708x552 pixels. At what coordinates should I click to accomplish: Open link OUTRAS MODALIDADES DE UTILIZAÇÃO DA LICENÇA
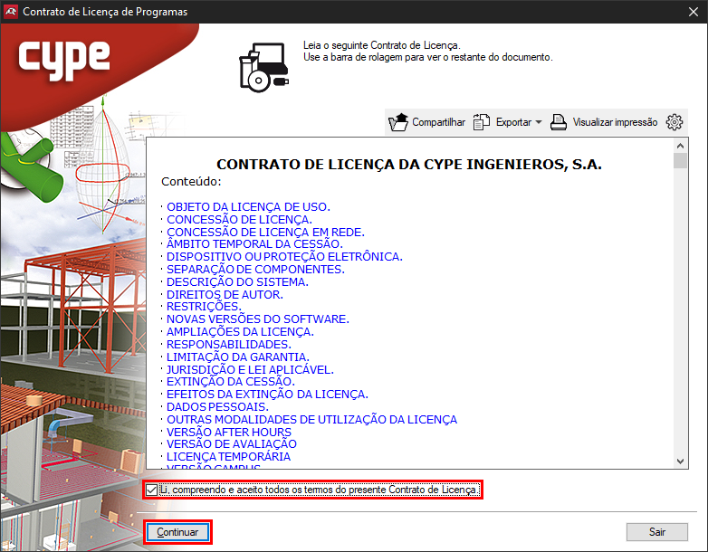pyautogui.click(x=312, y=419)
